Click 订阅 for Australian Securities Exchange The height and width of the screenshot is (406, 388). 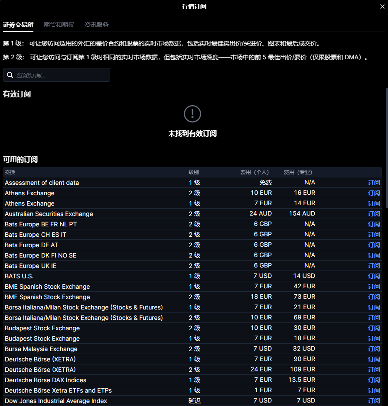pos(374,214)
